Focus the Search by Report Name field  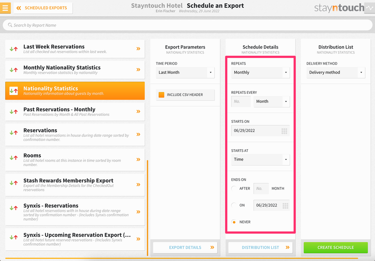187,25
